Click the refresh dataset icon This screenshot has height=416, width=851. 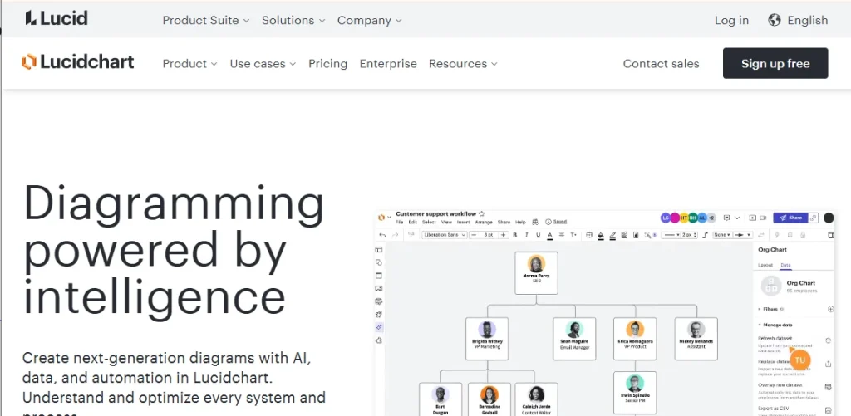pos(828,340)
